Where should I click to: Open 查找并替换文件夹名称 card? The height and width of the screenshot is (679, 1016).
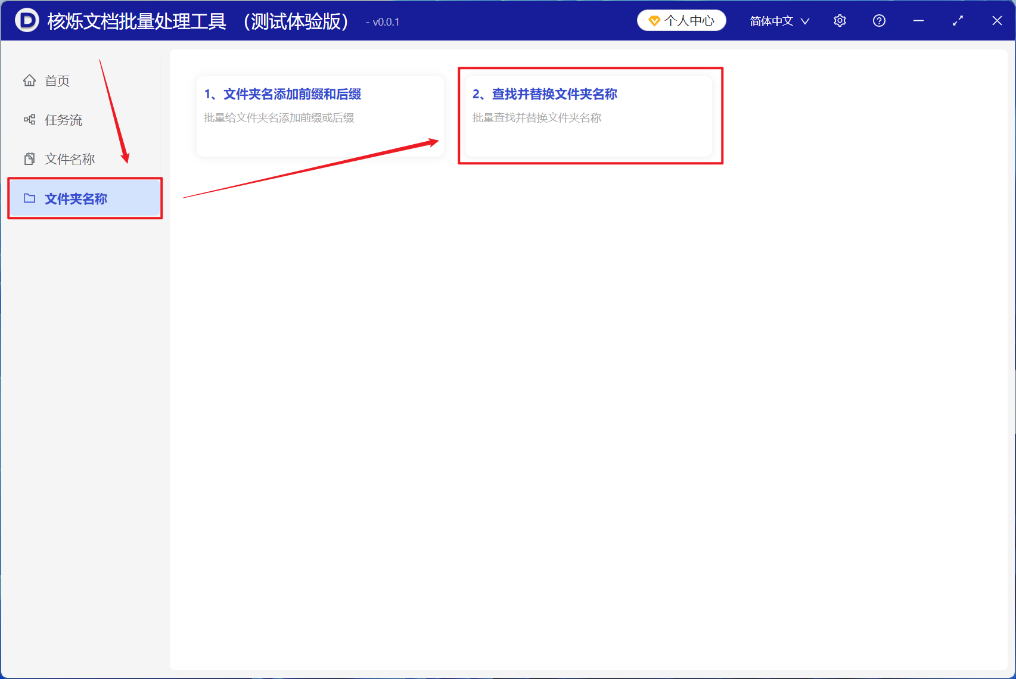[589, 116]
